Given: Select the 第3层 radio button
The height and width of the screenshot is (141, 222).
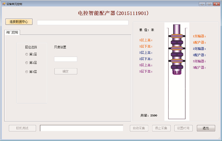Looking at the screenshot, I should coord(27,72).
